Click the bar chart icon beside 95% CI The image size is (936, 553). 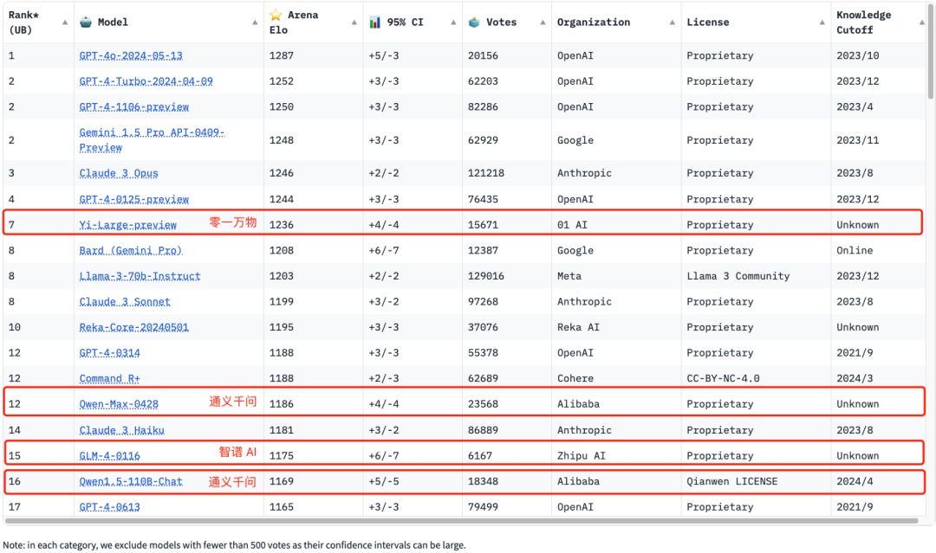tap(375, 22)
